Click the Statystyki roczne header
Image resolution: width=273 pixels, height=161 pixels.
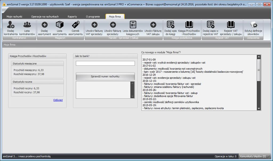tap(37, 82)
